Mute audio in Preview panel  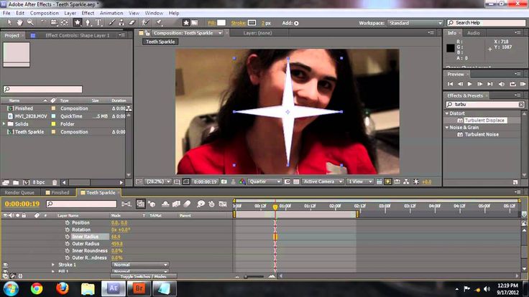502,84
